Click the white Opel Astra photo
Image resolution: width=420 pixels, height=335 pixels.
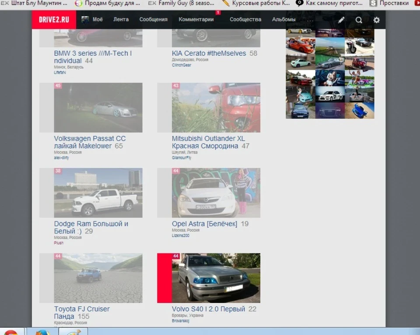216,193
